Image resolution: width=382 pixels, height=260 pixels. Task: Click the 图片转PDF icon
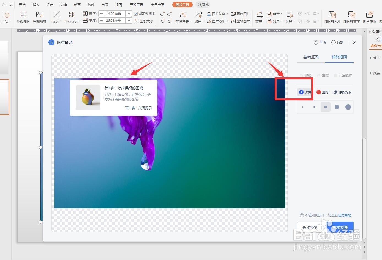(332, 15)
